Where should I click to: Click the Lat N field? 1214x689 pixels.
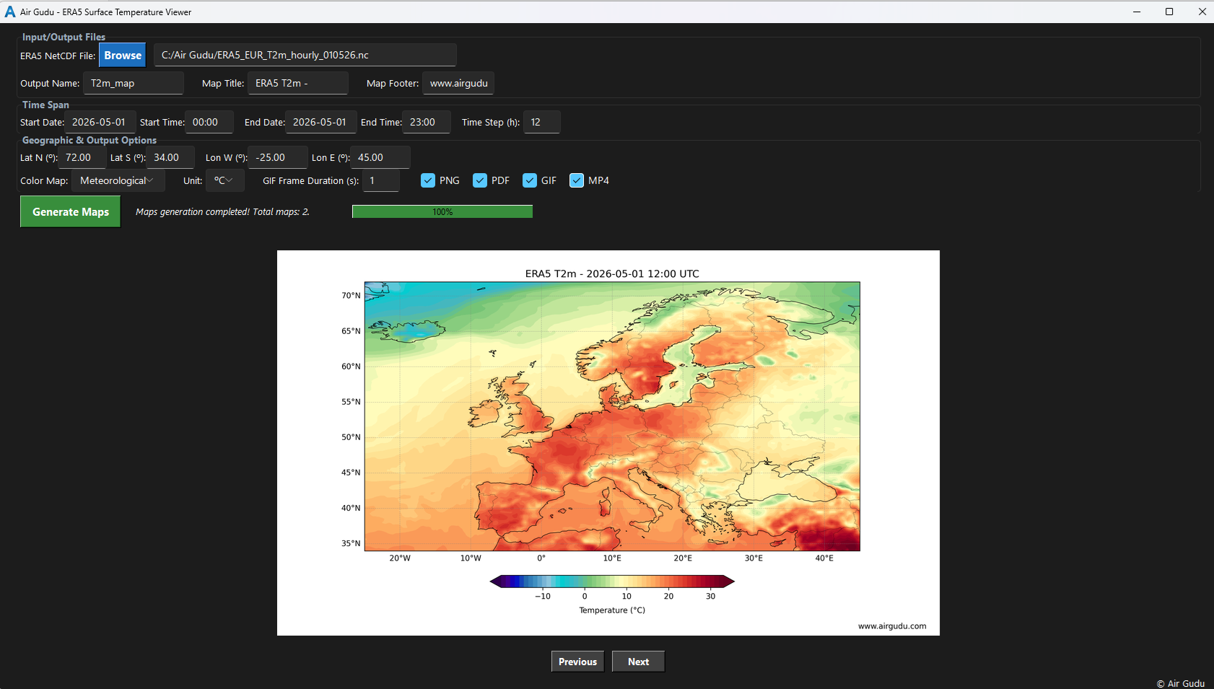pyautogui.click(x=82, y=157)
